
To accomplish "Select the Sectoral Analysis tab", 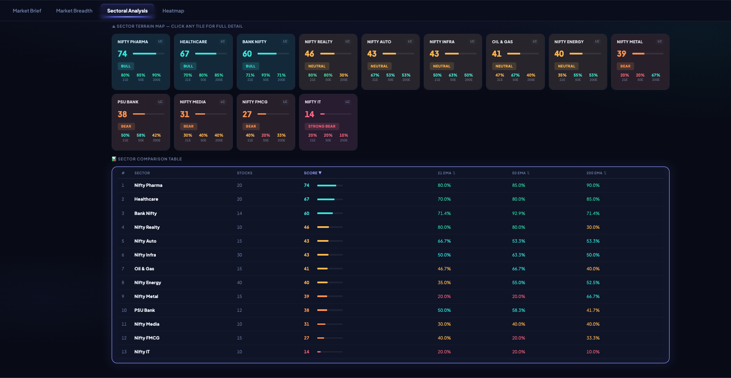I will (127, 11).
